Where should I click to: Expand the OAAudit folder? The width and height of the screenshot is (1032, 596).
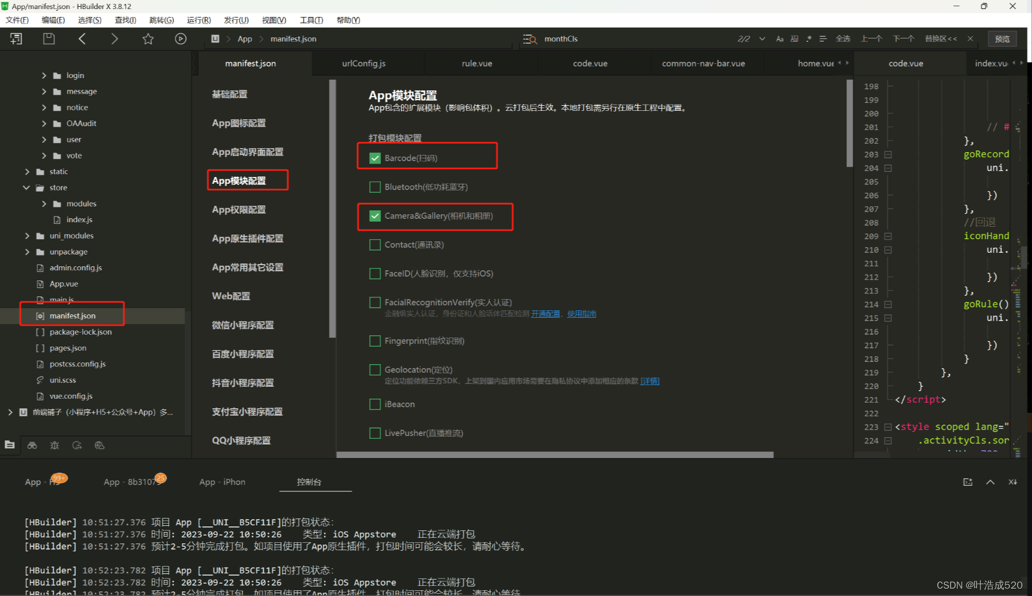coord(44,123)
